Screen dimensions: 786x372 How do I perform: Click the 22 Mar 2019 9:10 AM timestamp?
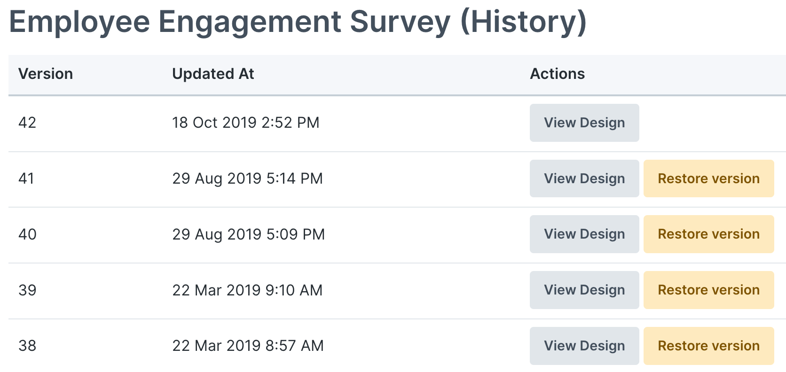pyautogui.click(x=247, y=290)
